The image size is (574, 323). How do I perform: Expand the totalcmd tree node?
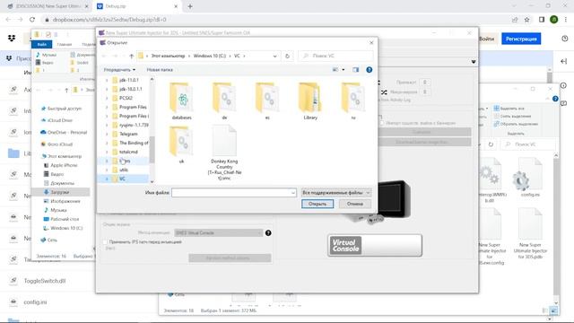point(107,152)
